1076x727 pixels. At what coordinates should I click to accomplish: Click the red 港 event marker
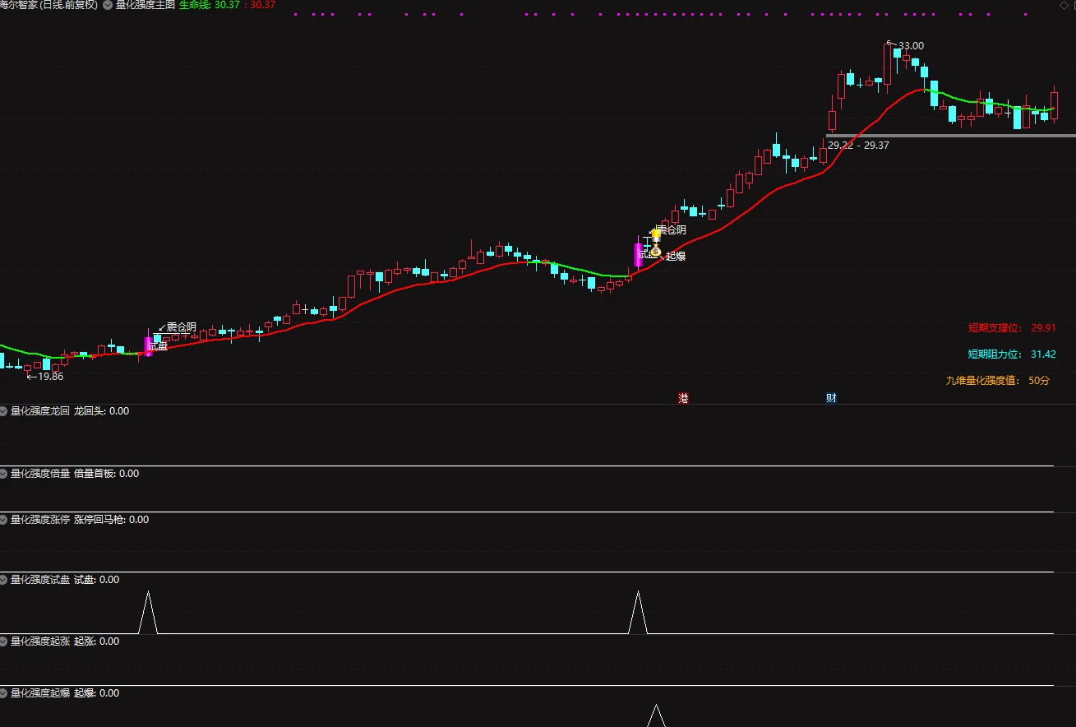coord(683,398)
